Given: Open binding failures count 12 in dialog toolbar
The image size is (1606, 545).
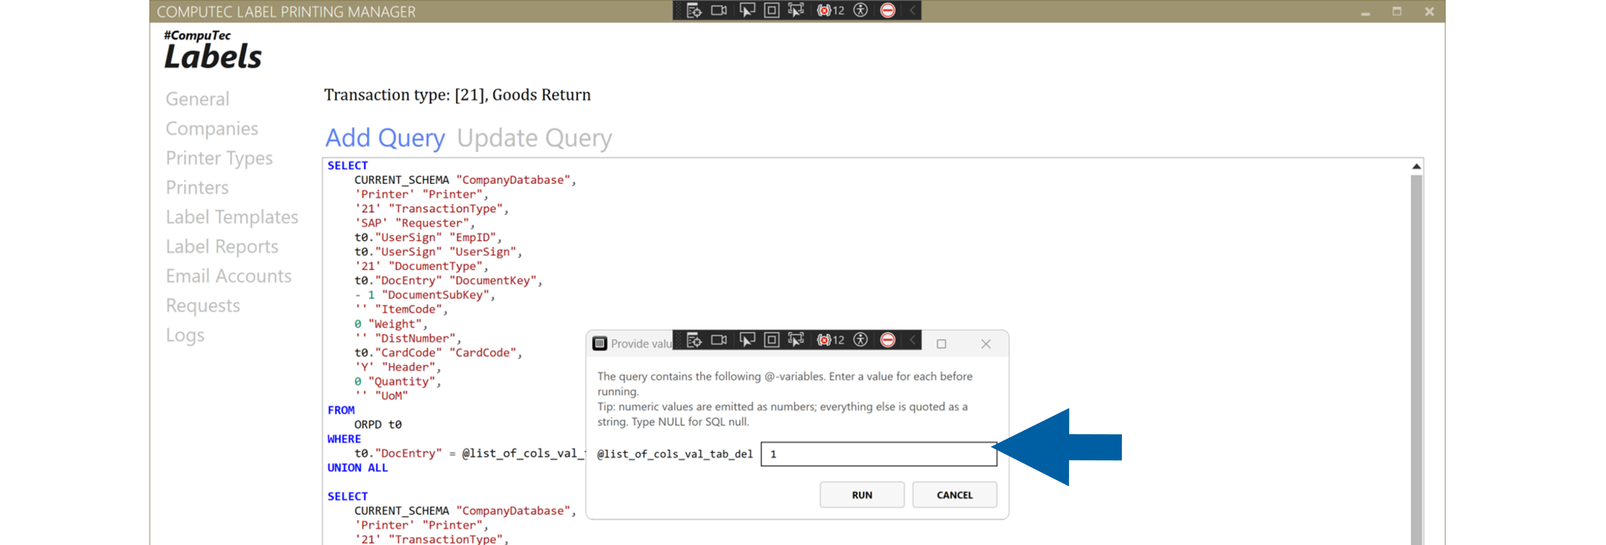Looking at the screenshot, I should click(831, 340).
